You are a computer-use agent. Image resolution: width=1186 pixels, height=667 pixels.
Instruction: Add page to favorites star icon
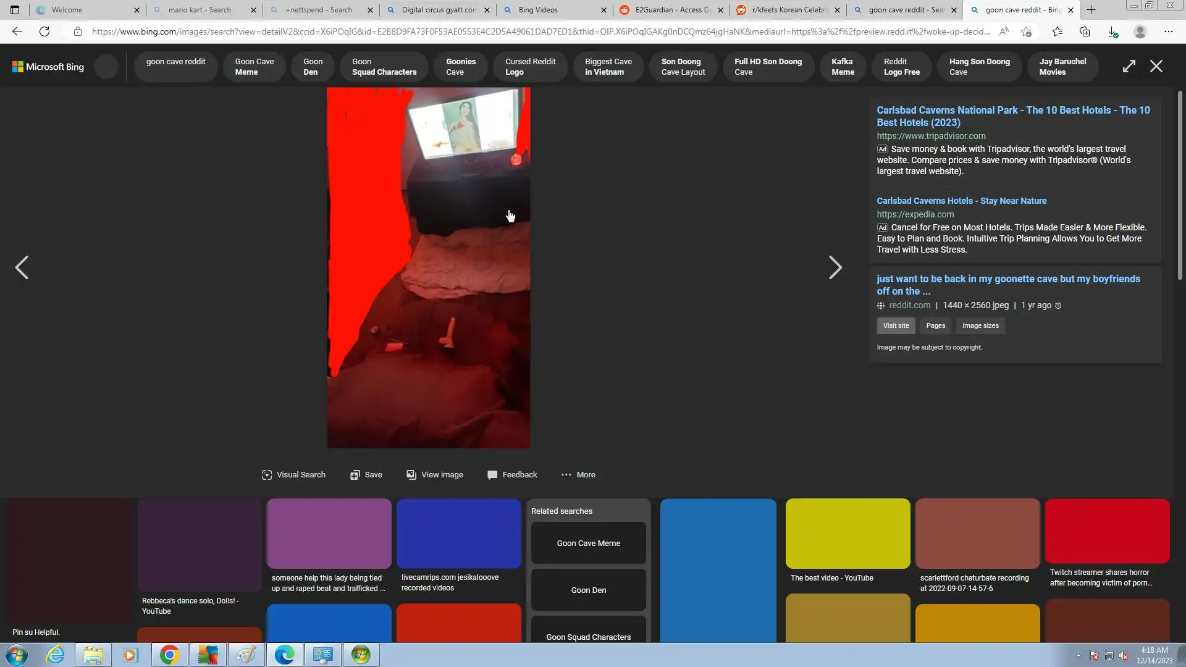point(1026,31)
